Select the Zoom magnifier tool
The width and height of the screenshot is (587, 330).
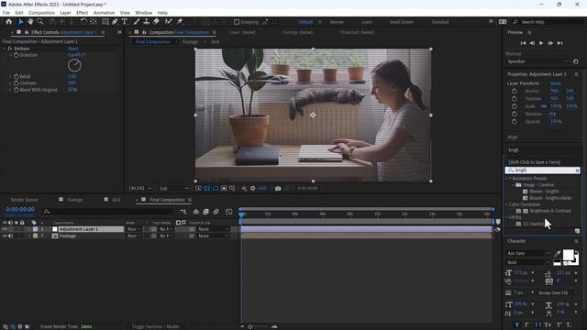point(40,22)
